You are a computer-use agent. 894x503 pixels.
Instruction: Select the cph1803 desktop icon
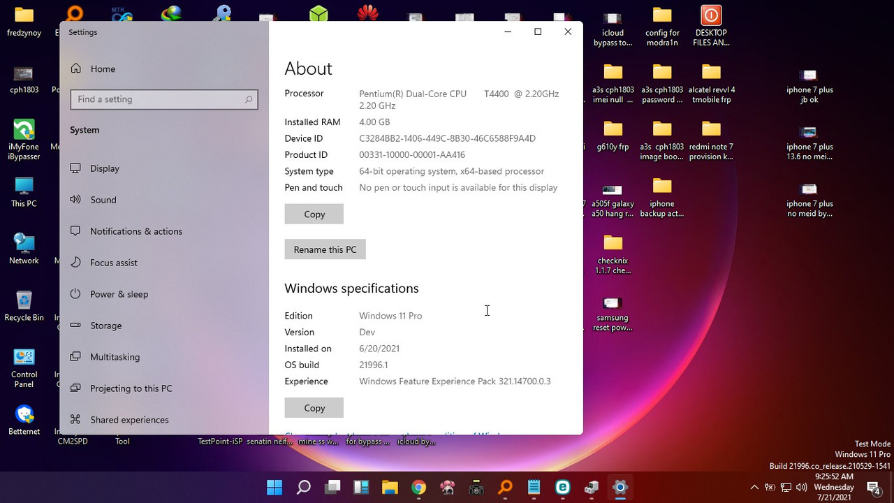(24, 78)
